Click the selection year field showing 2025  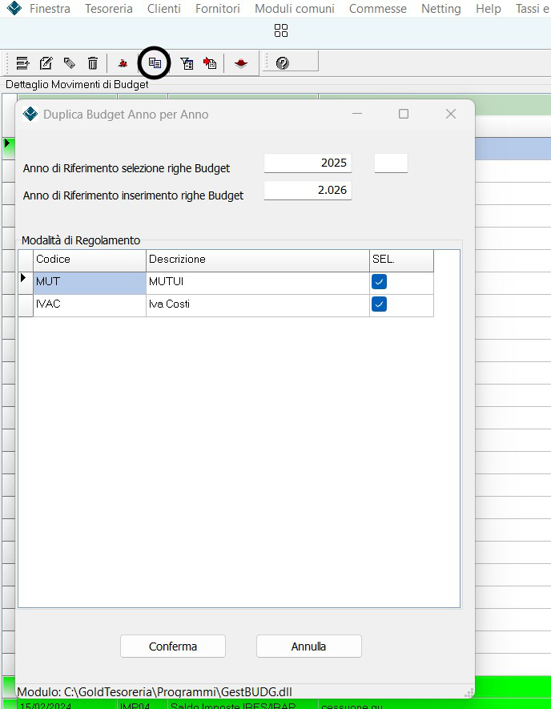[308, 163]
